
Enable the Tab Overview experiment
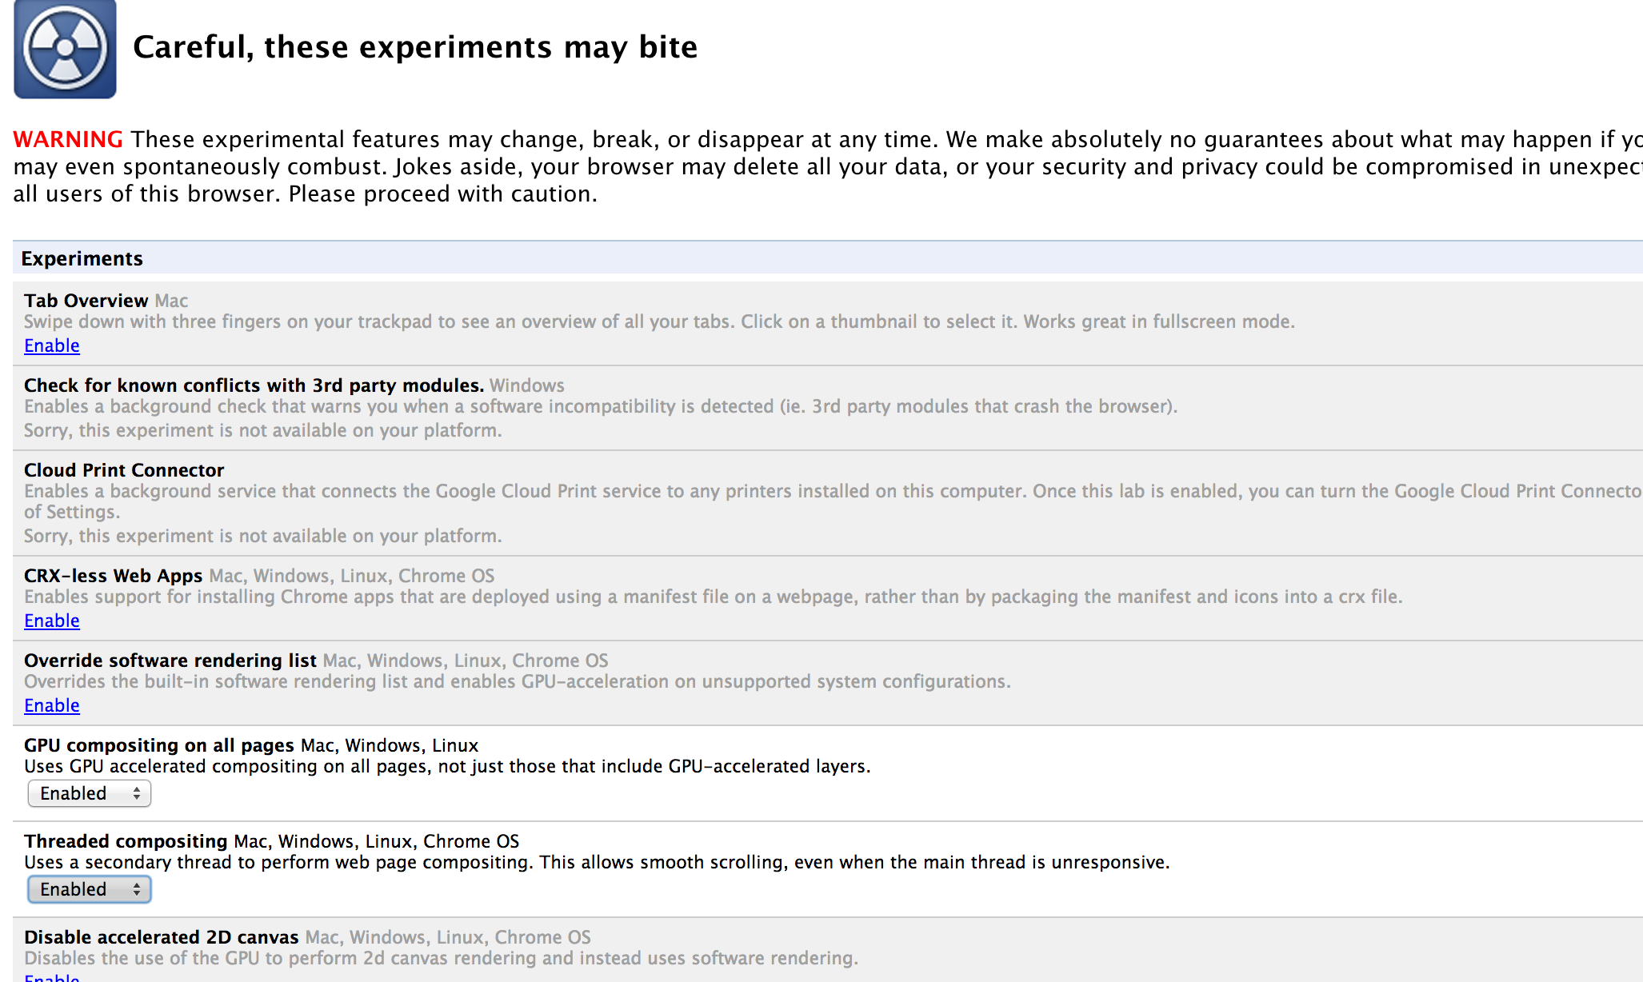52,345
